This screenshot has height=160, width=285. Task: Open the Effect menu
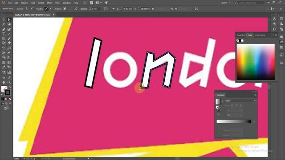click(49, 3)
